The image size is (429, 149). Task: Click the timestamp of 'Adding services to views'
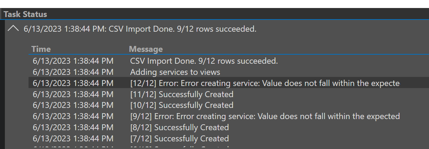pyautogui.click(x=73, y=72)
